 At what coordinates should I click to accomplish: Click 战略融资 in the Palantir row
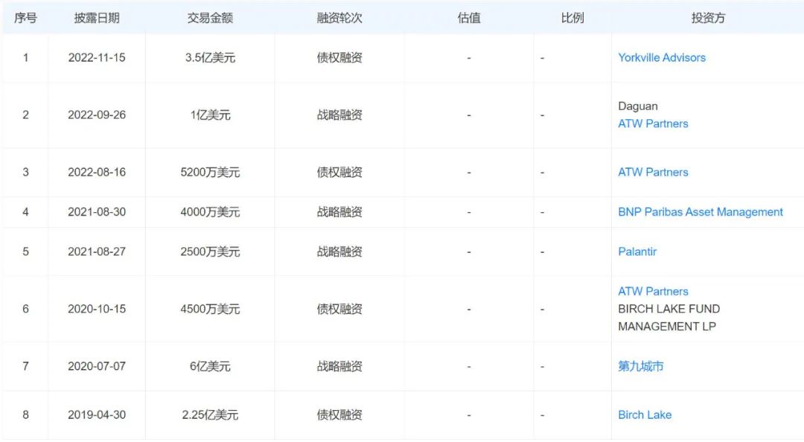[339, 252]
